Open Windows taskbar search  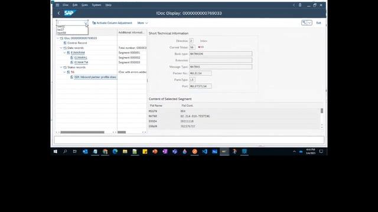65,151
